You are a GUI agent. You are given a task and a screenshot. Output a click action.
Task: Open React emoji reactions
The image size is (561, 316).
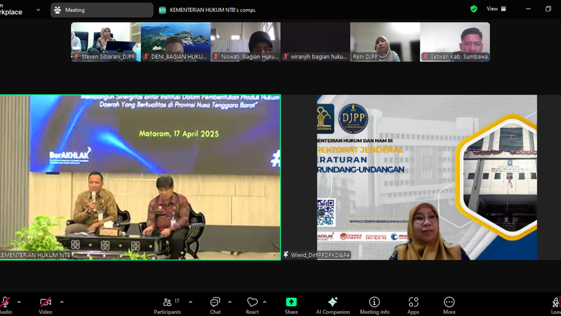(252, 306)
